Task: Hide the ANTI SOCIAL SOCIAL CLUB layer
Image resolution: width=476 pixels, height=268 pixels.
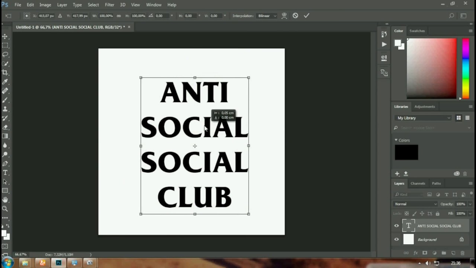Action: [396, 226]
